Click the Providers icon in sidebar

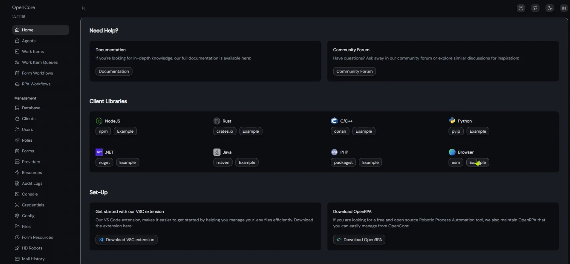[17, 162]
